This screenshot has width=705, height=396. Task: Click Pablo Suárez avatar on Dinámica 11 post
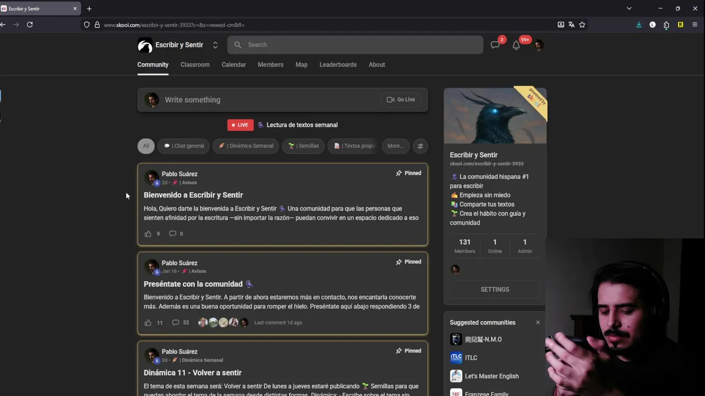pos(151,355)
